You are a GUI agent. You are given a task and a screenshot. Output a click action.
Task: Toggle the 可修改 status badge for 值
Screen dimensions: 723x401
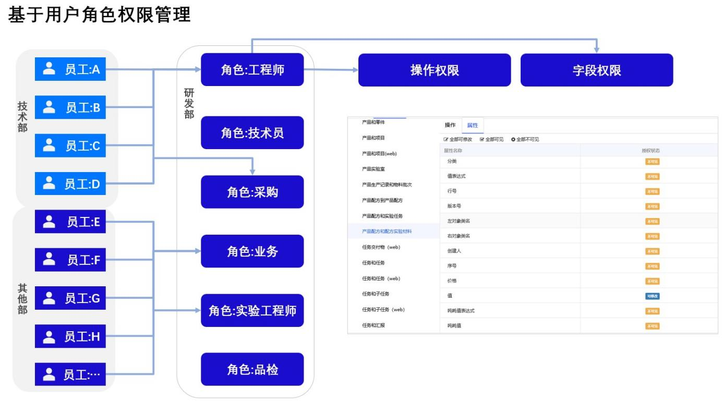coord(652,296)
